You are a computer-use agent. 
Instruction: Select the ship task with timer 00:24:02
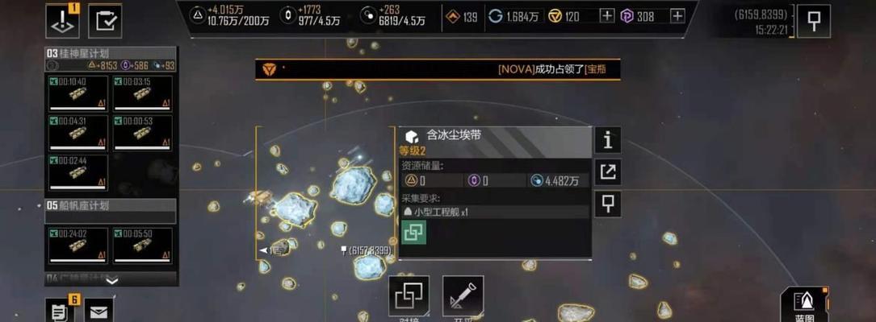coord(78,245)
